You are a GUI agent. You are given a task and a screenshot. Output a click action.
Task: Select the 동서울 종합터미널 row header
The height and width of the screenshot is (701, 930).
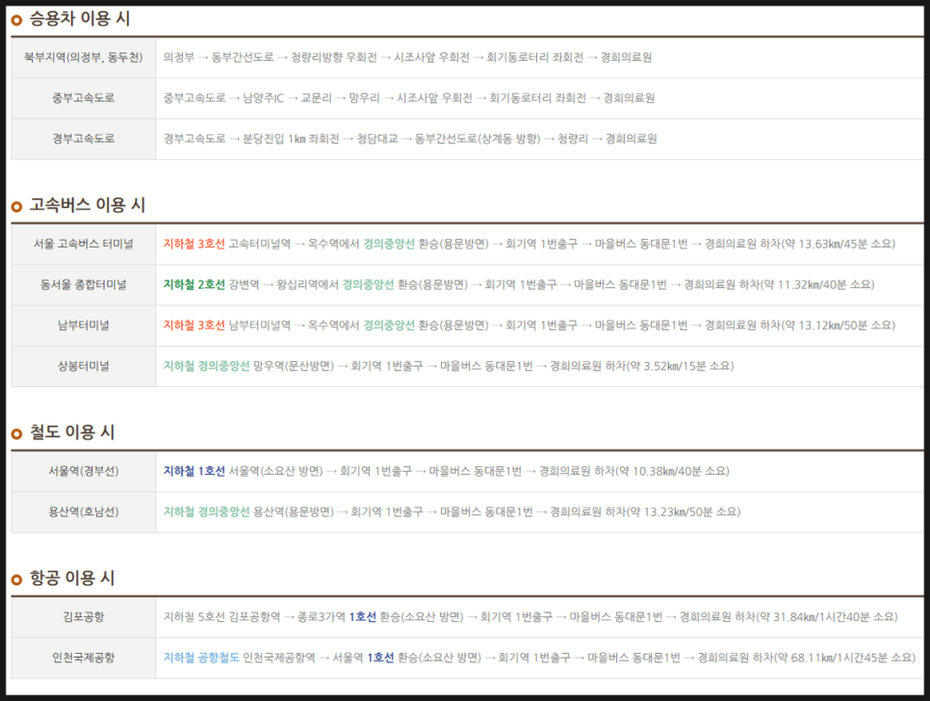pos(84,285)
